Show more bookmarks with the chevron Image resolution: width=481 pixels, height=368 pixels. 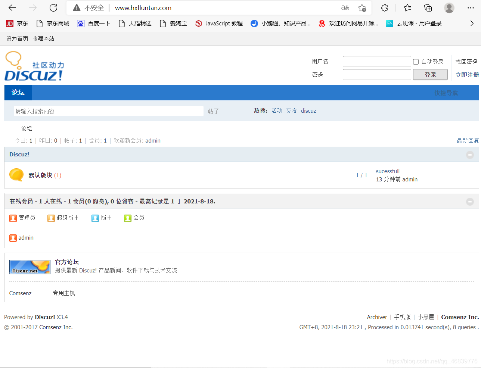pos(472,24)
